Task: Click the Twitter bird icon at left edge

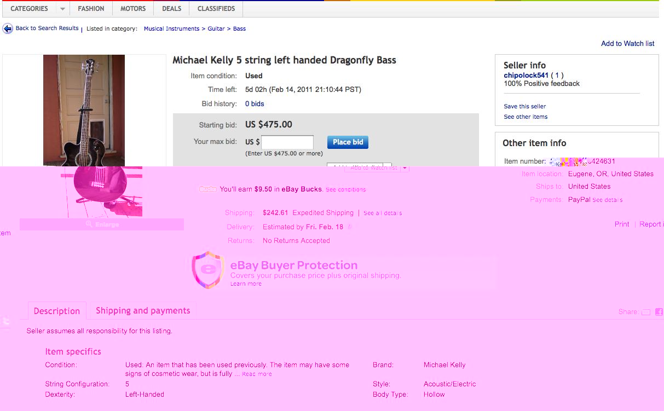Action: [5, 322]
